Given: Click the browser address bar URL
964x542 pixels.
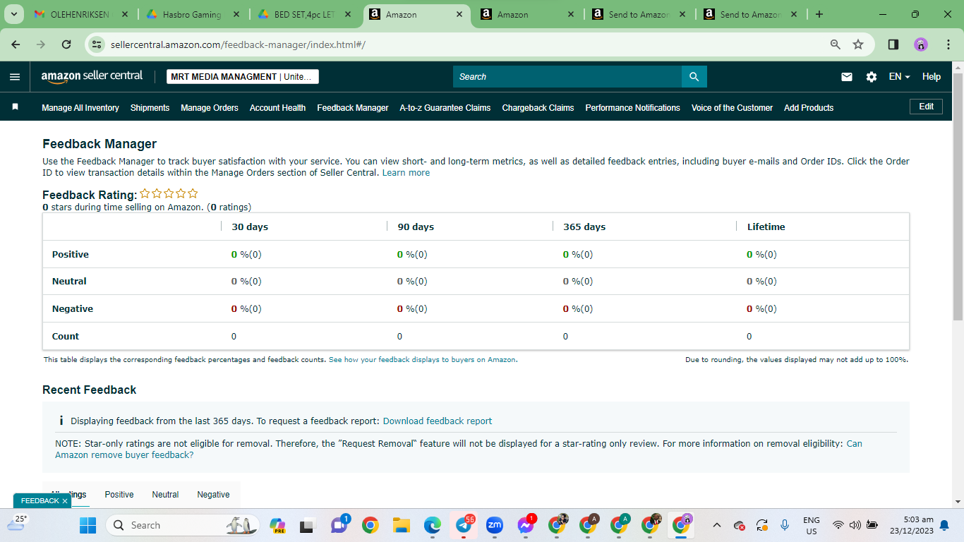Looking at the screenshot, I should [x=238, y=44].
